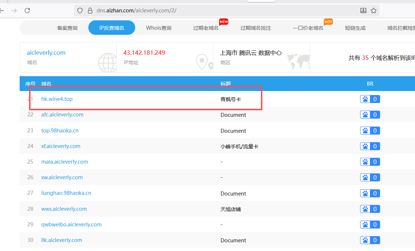The height and width of the screenshot is (251, 415).
Task: View site security padlock info
Action: point(90,11)
